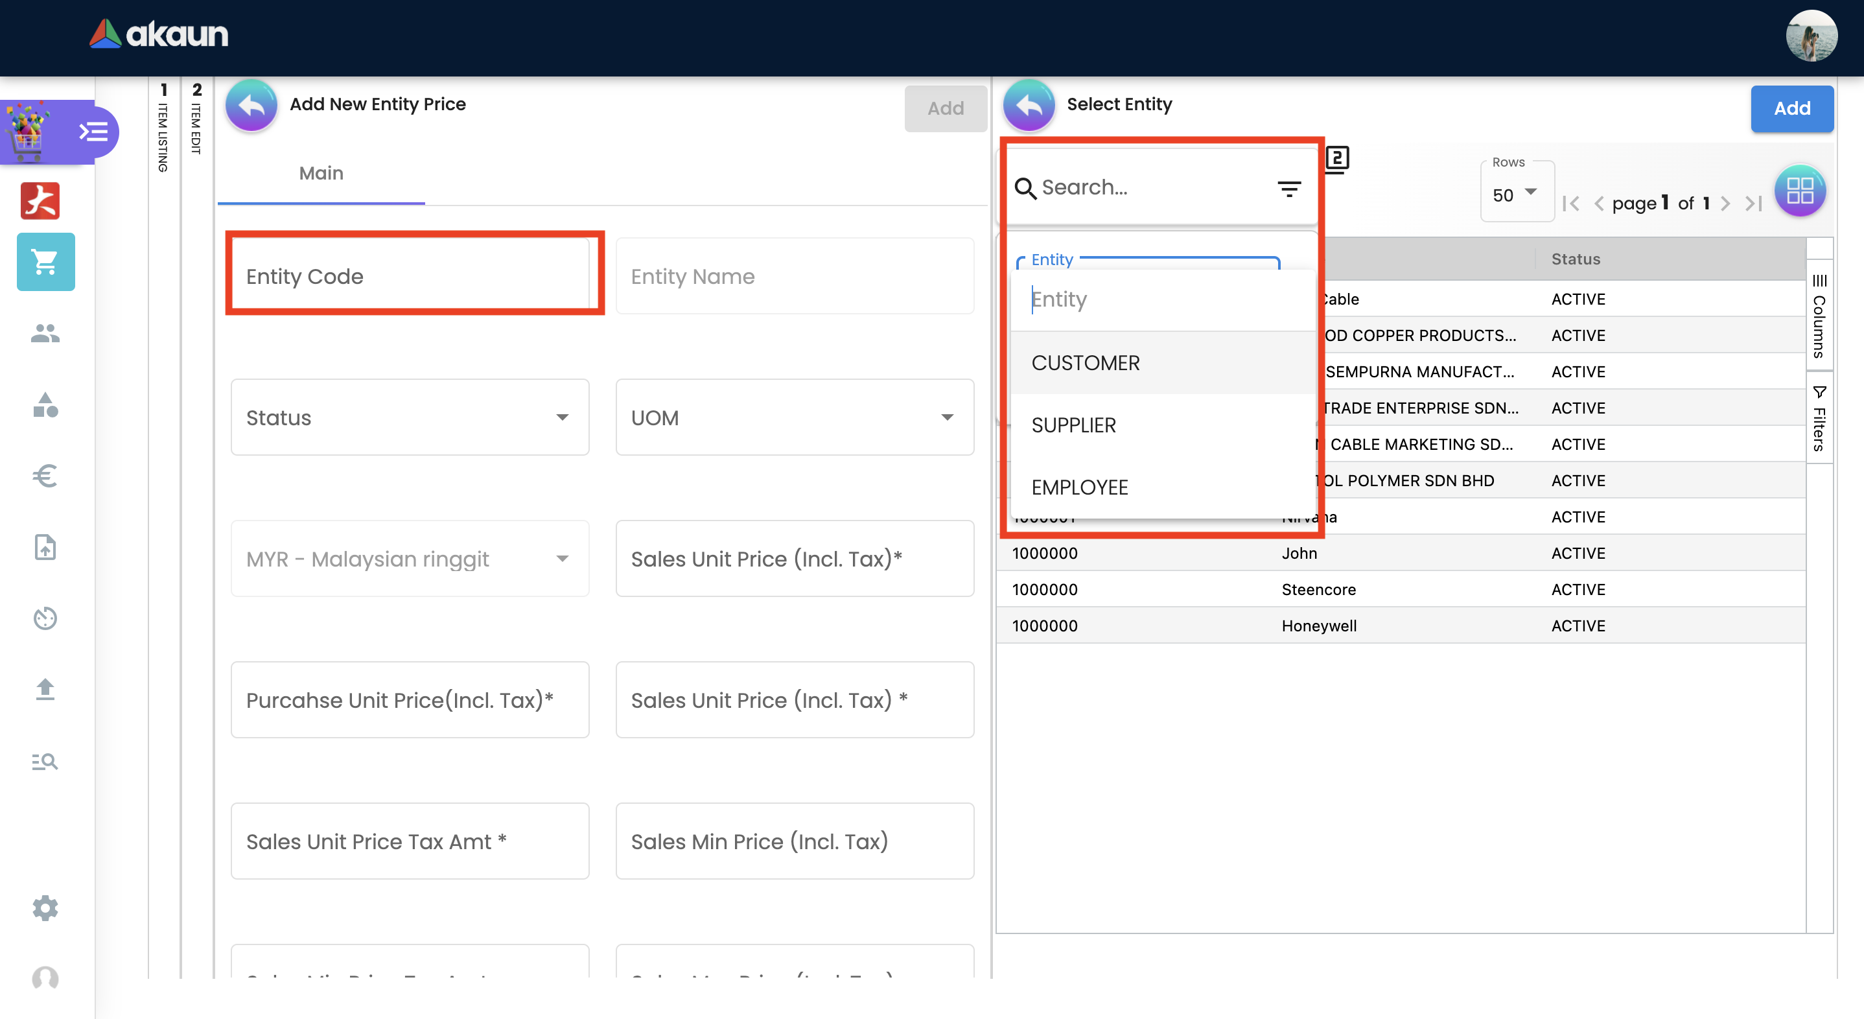Screen dimensions: 1864x1019
Task: Click the Entity Code input field
Action: pos(410,275)
